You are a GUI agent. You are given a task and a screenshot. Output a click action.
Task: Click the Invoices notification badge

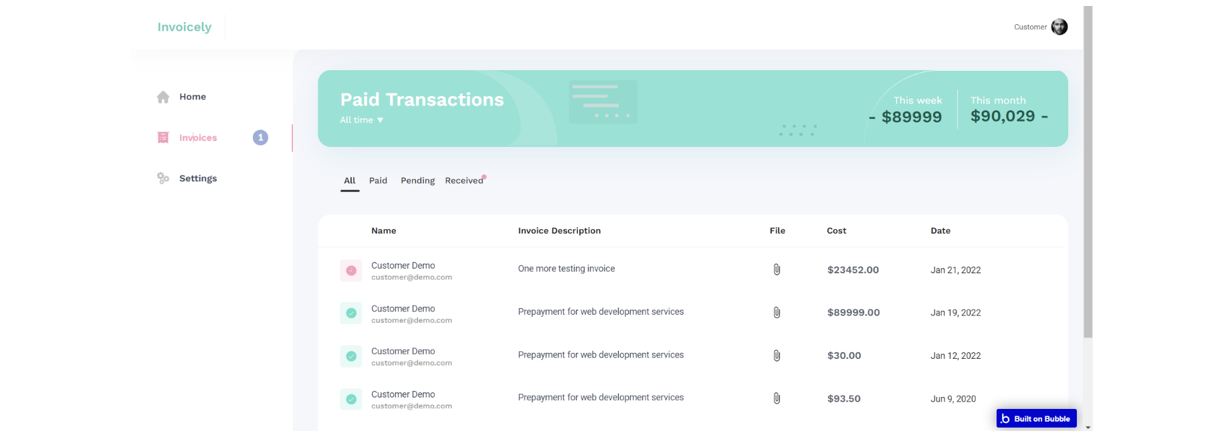point(260,138)
